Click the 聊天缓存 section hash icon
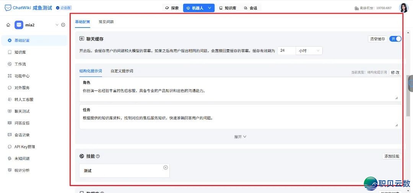 click(82, 39)
